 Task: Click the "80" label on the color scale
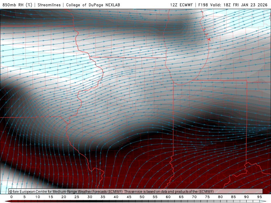click(221, 197)
